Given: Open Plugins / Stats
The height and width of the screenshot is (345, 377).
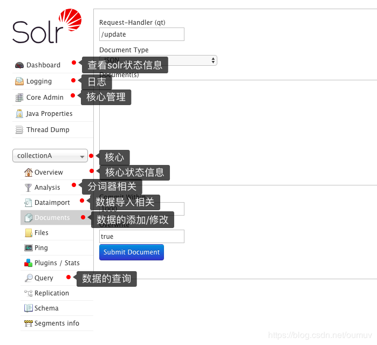Looking at the screenshot, I should coord(57,263).
